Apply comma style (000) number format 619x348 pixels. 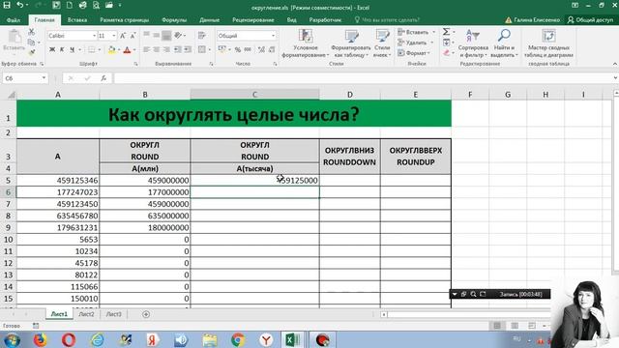coord(248,49)
